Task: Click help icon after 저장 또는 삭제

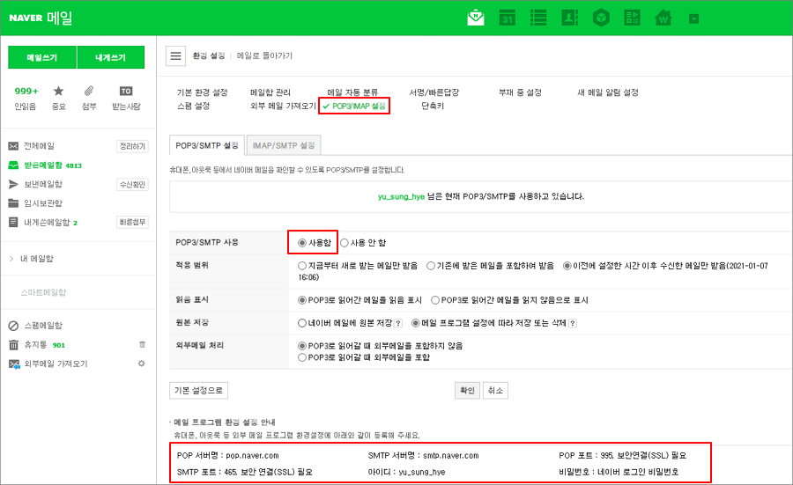Action: pos(573,323)
